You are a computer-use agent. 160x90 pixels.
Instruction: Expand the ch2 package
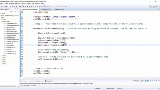coord(1,56)
